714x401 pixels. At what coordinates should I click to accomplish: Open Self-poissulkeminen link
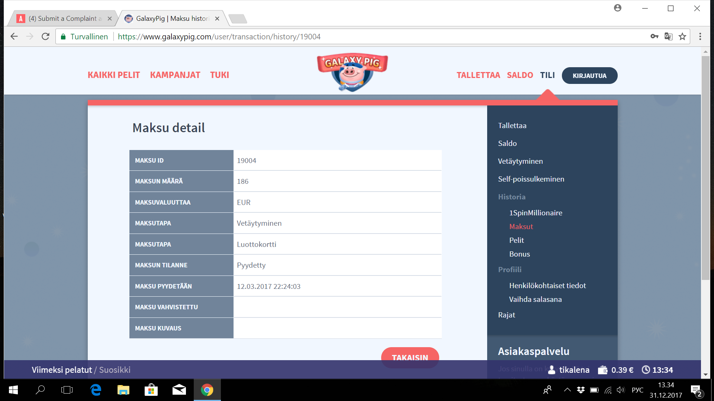pos(531,179)
